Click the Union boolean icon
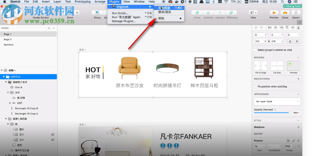Image resolution: width=319 pixels, height=156 pixels. [197, 13]
